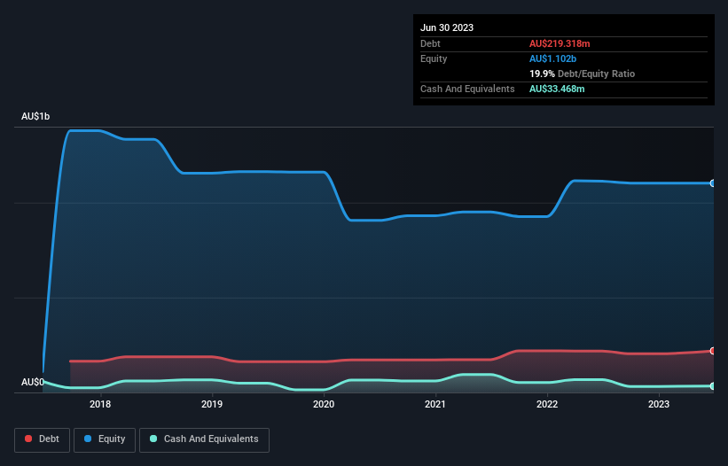
Task: Click the teal Cash endpoint marker
Action: tap(713, 386)
